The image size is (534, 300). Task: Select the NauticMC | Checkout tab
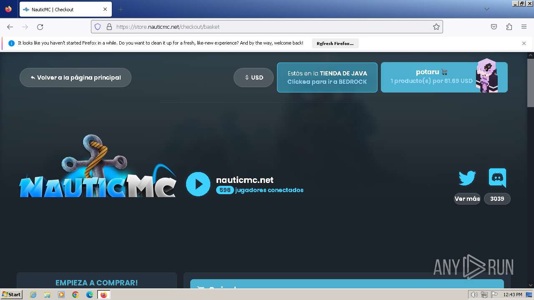(x=65, y=9)
